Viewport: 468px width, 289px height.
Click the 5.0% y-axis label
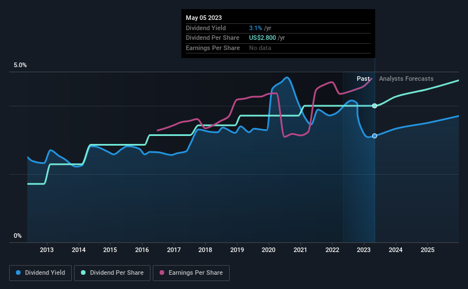tap(20, 65)
